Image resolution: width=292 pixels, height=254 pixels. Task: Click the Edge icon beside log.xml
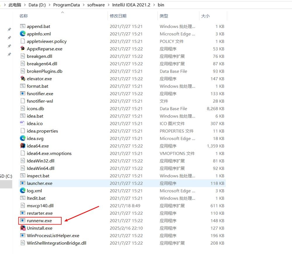[x=22, y=190]
